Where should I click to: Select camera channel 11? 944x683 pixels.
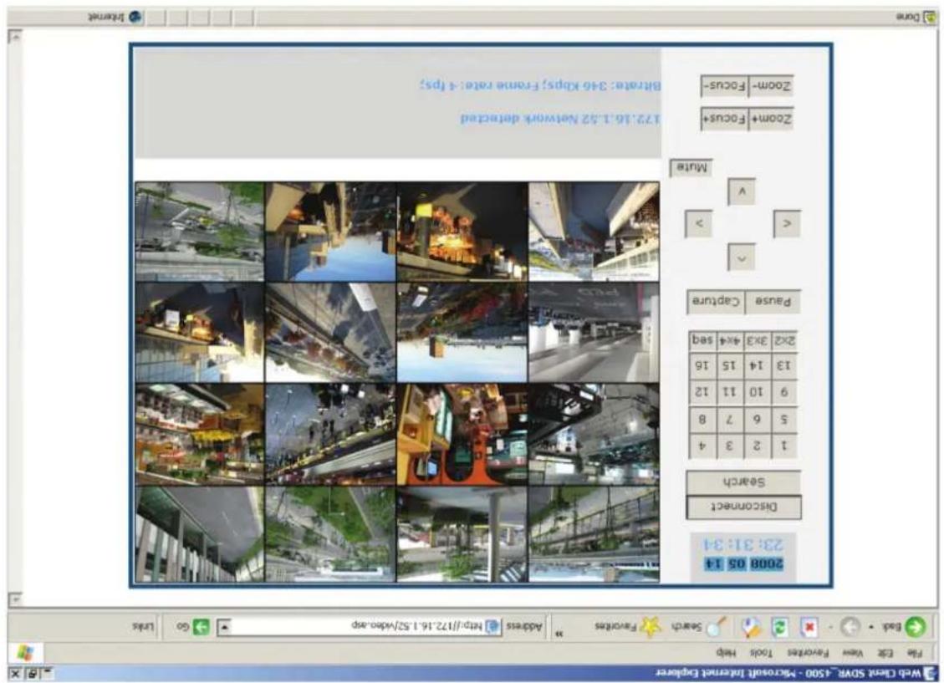[730, 392]
